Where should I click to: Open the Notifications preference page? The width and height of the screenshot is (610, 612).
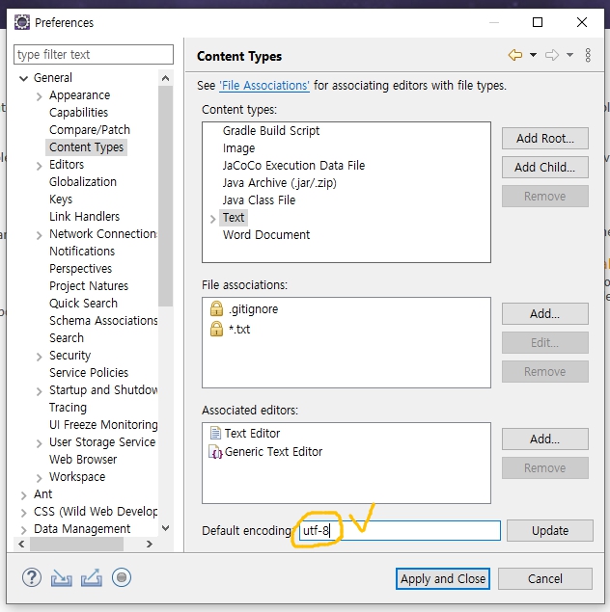tap(82, 251)
